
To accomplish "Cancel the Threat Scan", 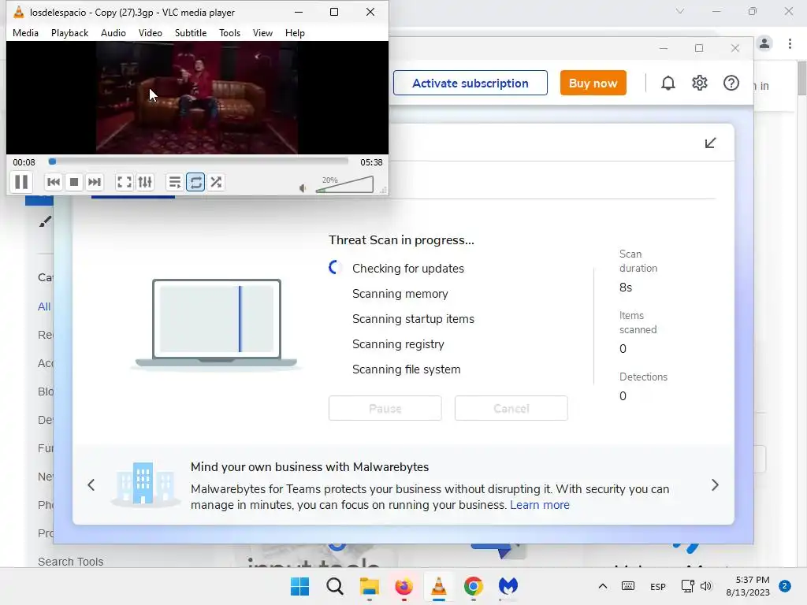I will [511, 409].
